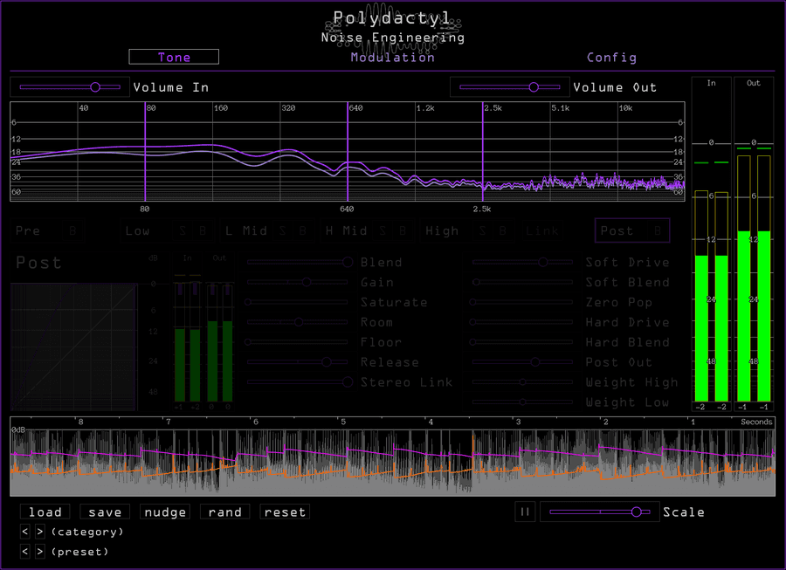Toggle solo S on H Mid band
The image size is (786, 570).
pos(383,231)
